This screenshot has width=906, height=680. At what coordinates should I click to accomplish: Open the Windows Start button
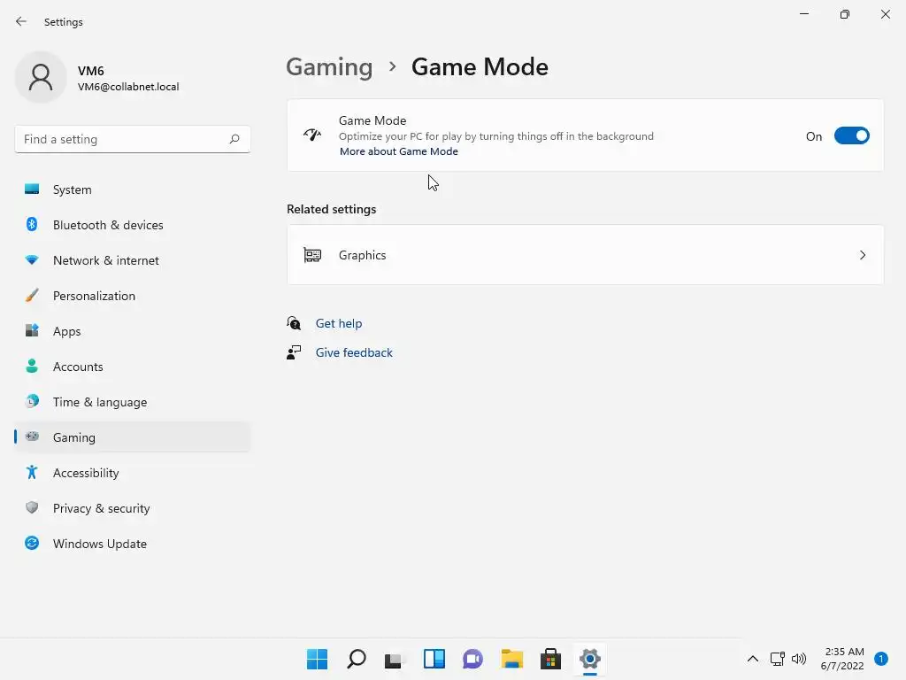tap(317, 659)
